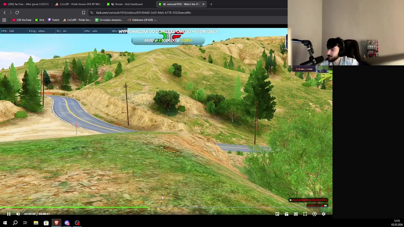This screenshot has width=404, height=227.
Task: Click the video timestamp 01:42:32 / 03:49:17
Action: tap(37, 214)
